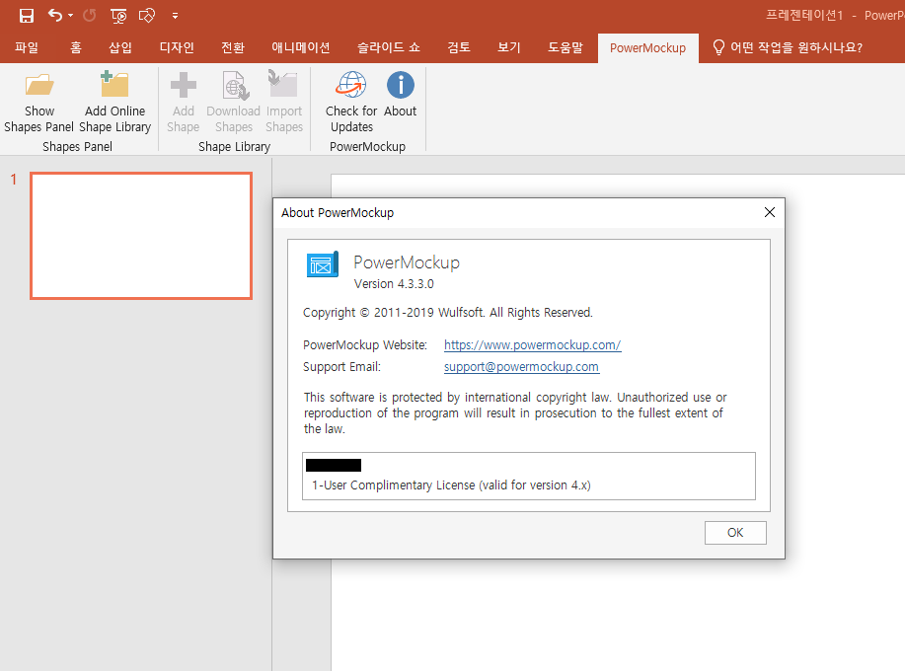Select slide 1 thumbnail
905x671 pixels.
click(x=141, y=236)
